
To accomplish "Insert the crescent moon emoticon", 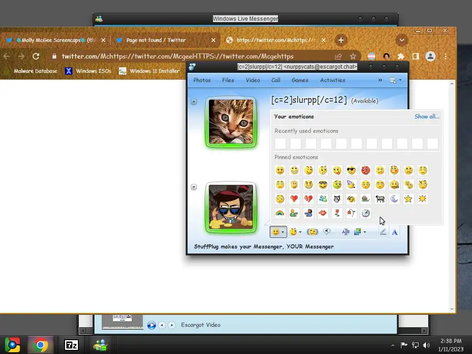I will click(395, 199).
